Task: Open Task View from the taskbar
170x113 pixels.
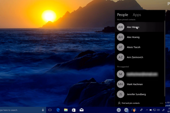Action: (x=50, y=110)
